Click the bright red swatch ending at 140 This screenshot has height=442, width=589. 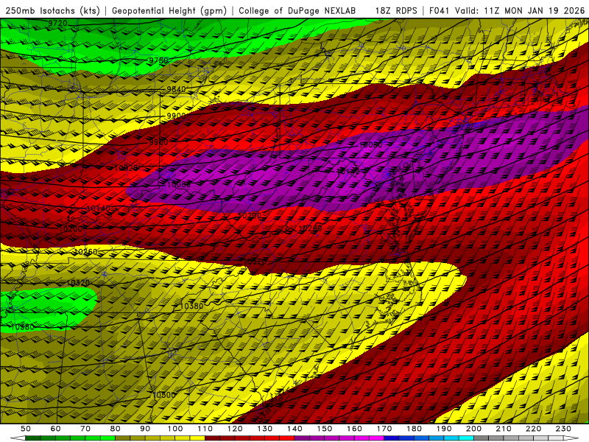point(287,438)
